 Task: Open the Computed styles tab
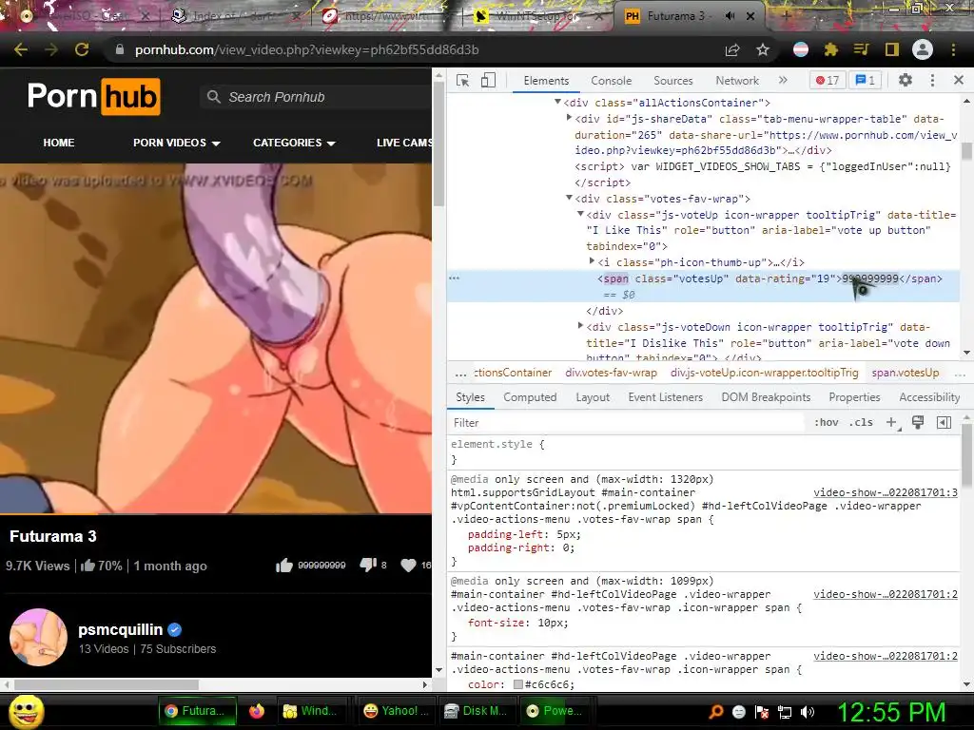530,397
